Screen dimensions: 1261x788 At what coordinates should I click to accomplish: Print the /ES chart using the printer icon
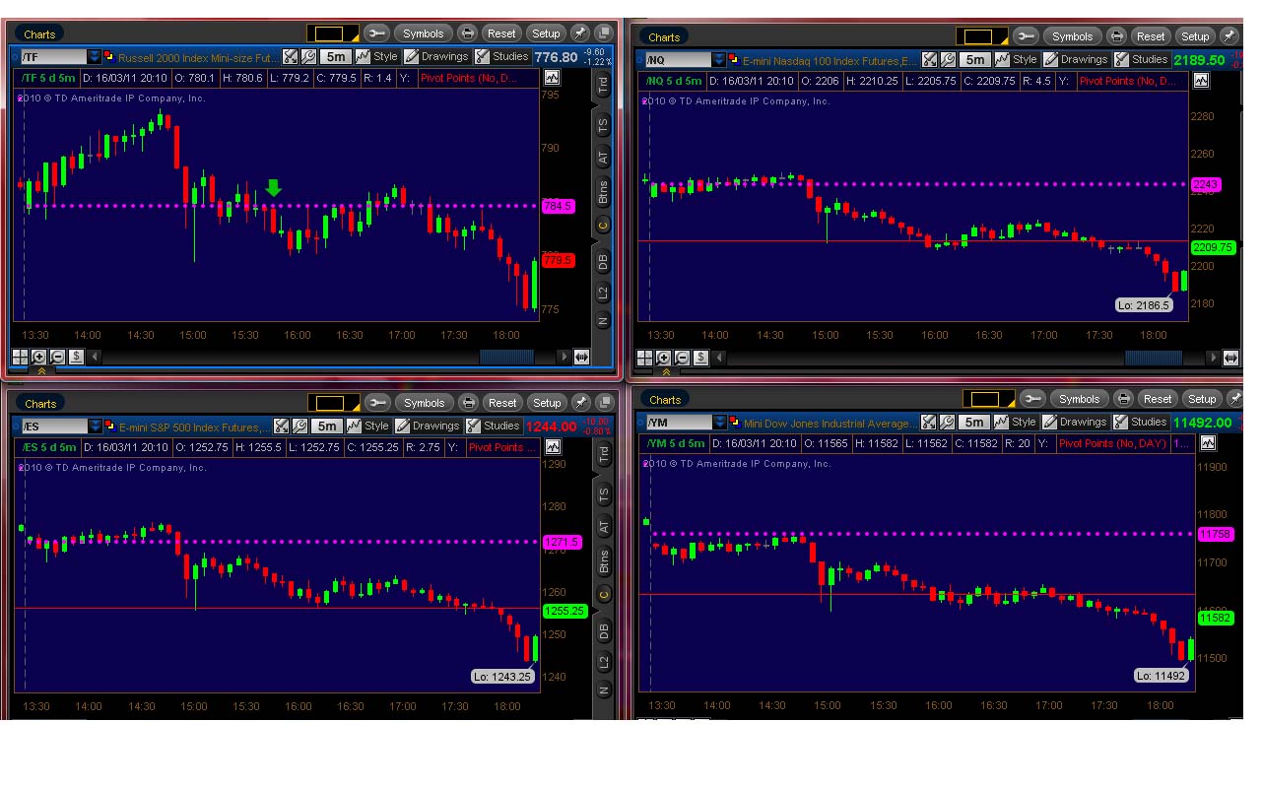coord(468,403)
